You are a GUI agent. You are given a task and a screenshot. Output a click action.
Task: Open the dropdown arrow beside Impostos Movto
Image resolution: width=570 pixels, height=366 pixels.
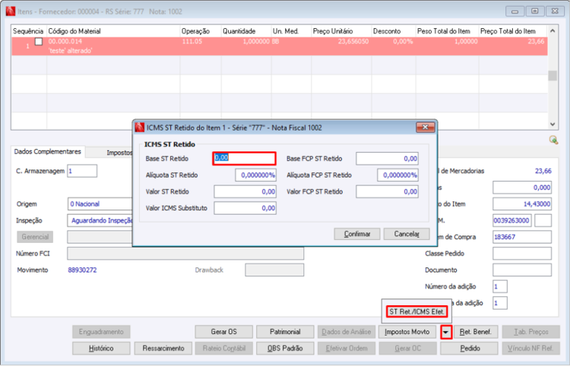point(446,332)
